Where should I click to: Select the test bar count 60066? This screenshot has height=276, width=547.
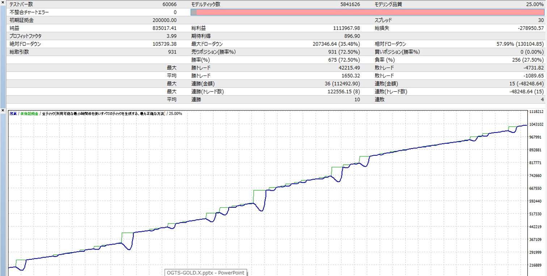pos(170,4)
